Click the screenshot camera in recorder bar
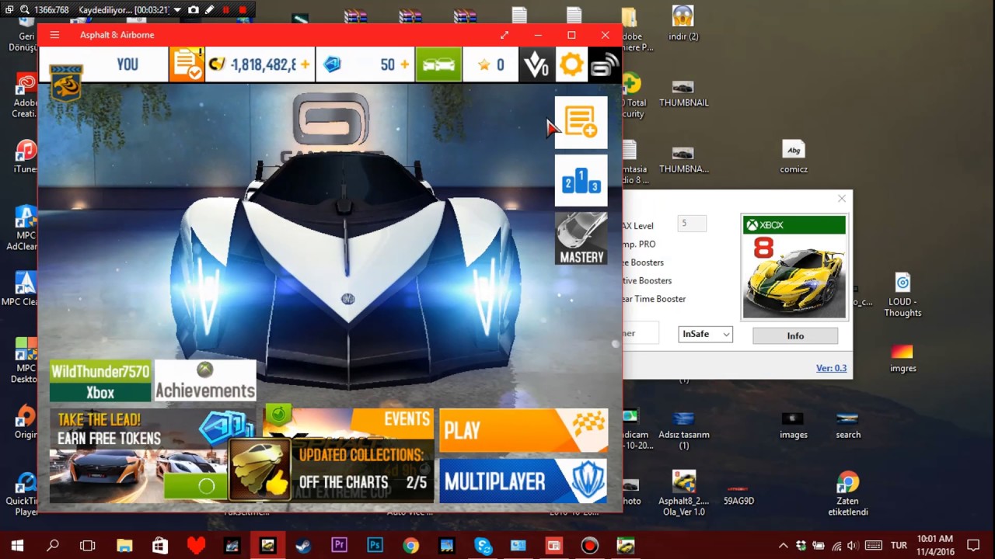 click(193, 10)
